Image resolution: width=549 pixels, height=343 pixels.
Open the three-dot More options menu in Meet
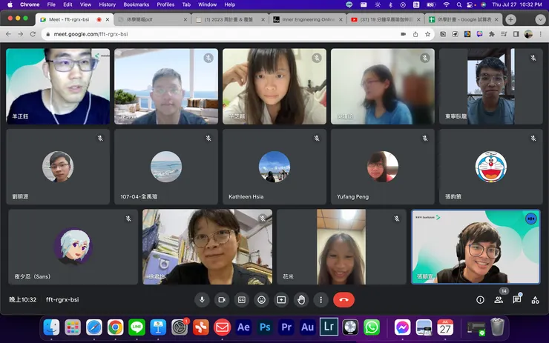click(320, 299)
